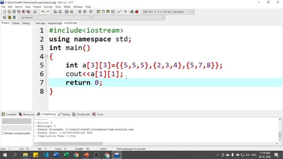Open the Project menu
The image size is (283, 159).
37,7
